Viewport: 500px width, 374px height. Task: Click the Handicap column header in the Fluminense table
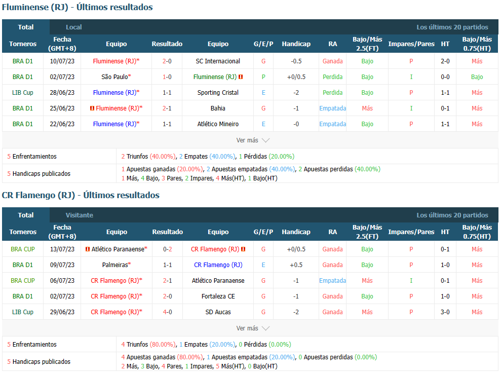click(296, 44)
